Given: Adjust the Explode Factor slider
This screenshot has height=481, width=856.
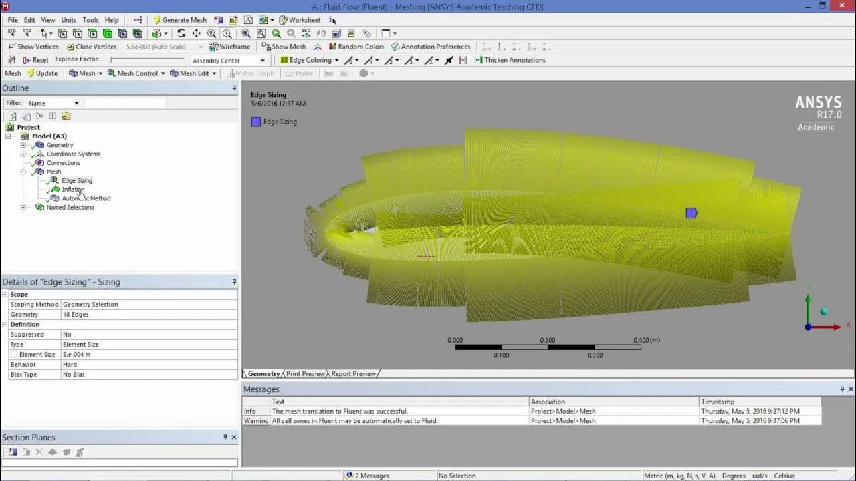Looking at the screenshot, I should point(147,60).
